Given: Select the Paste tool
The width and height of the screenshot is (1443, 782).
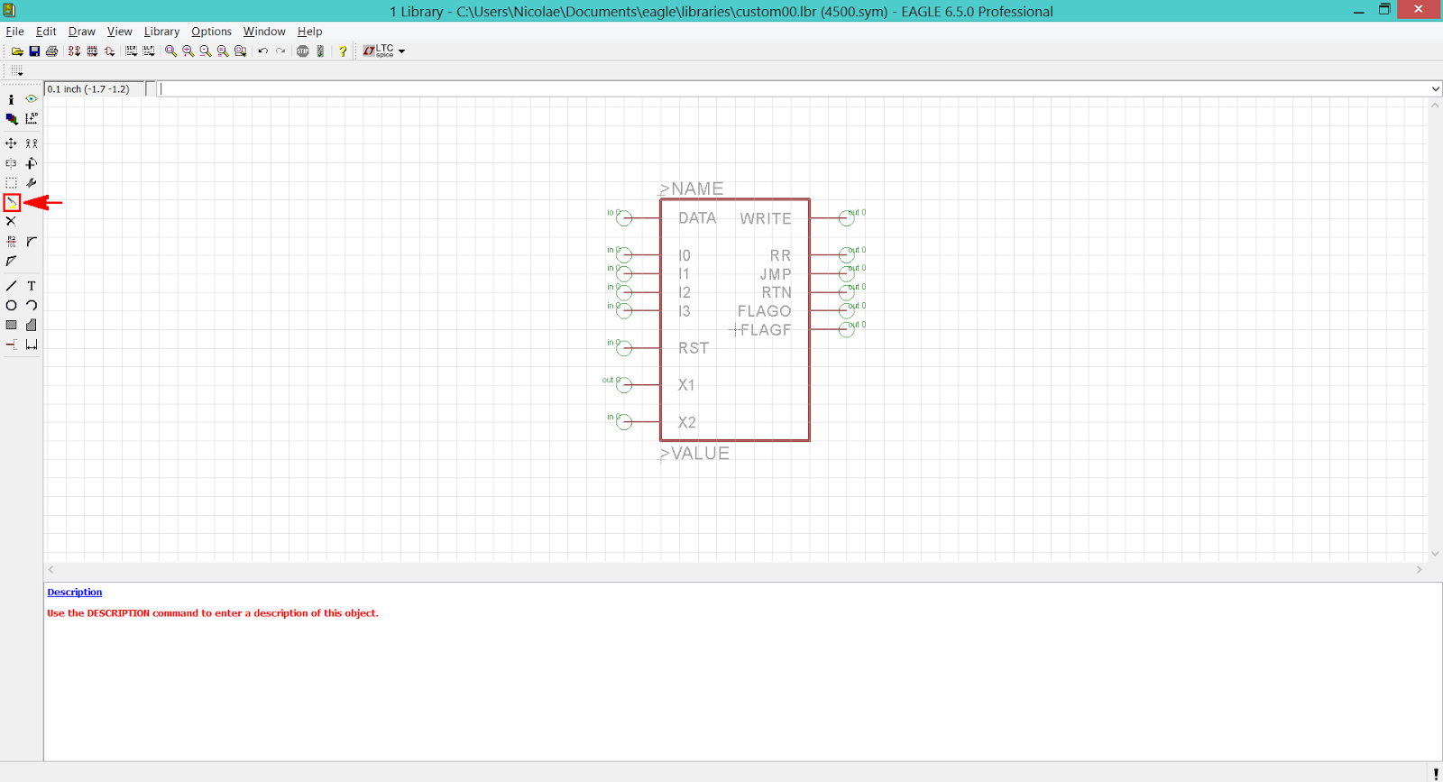Looking at the screenshot, I should 12,203.
